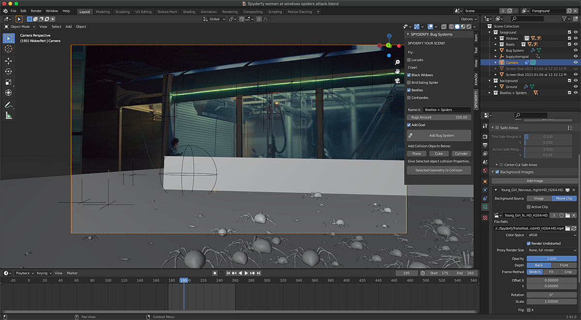Viewport: 581px width, 320px height.
Task: Open the Render menu in the top bar
Action: click(36, 10)
